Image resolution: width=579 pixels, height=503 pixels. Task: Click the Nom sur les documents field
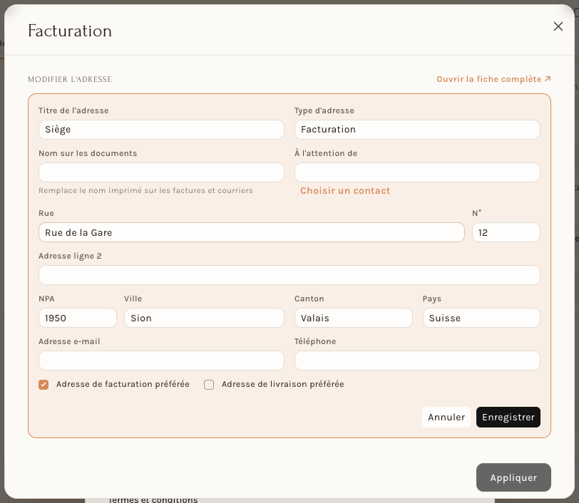coord(161,172)
